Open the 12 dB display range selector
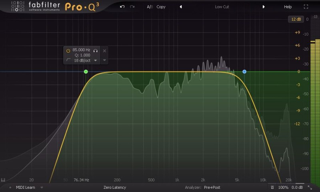The width and height of the screenshot is (320, 192). point(296,19)
